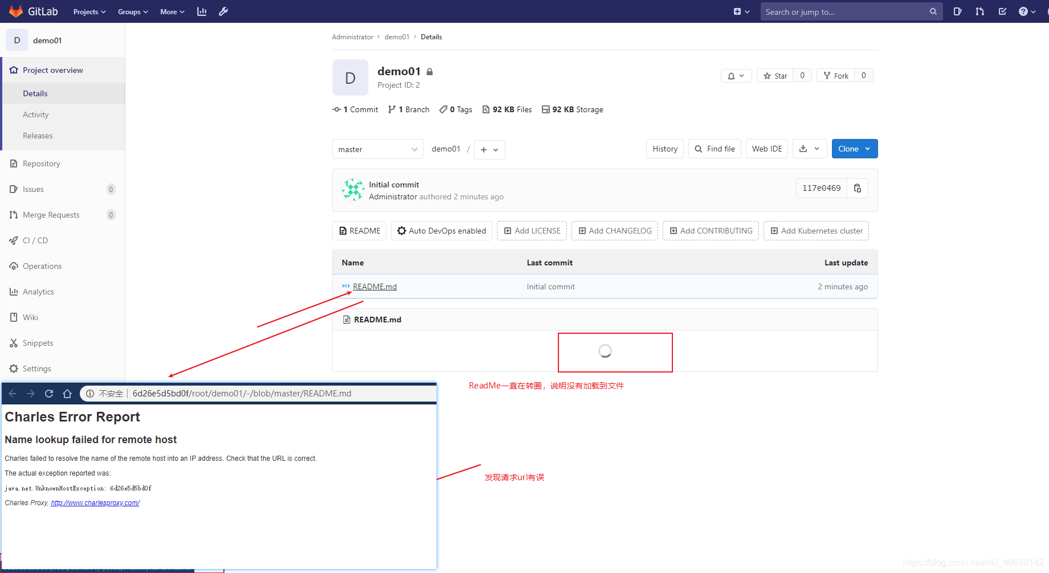Open the new item plus dropdown

coord(741,11)
